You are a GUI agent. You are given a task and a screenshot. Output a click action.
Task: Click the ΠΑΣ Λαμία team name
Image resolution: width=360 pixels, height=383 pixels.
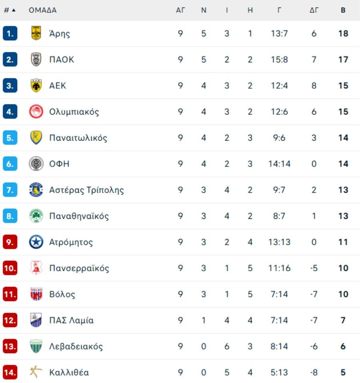[x=72, y=320]
